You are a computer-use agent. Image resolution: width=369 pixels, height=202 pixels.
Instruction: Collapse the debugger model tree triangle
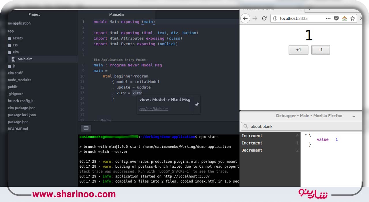click(x=306, y=135)
